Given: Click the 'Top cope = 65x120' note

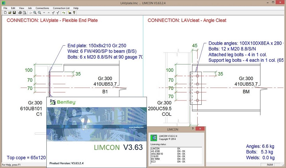Looking at the screenshot, I should [26, 158].
